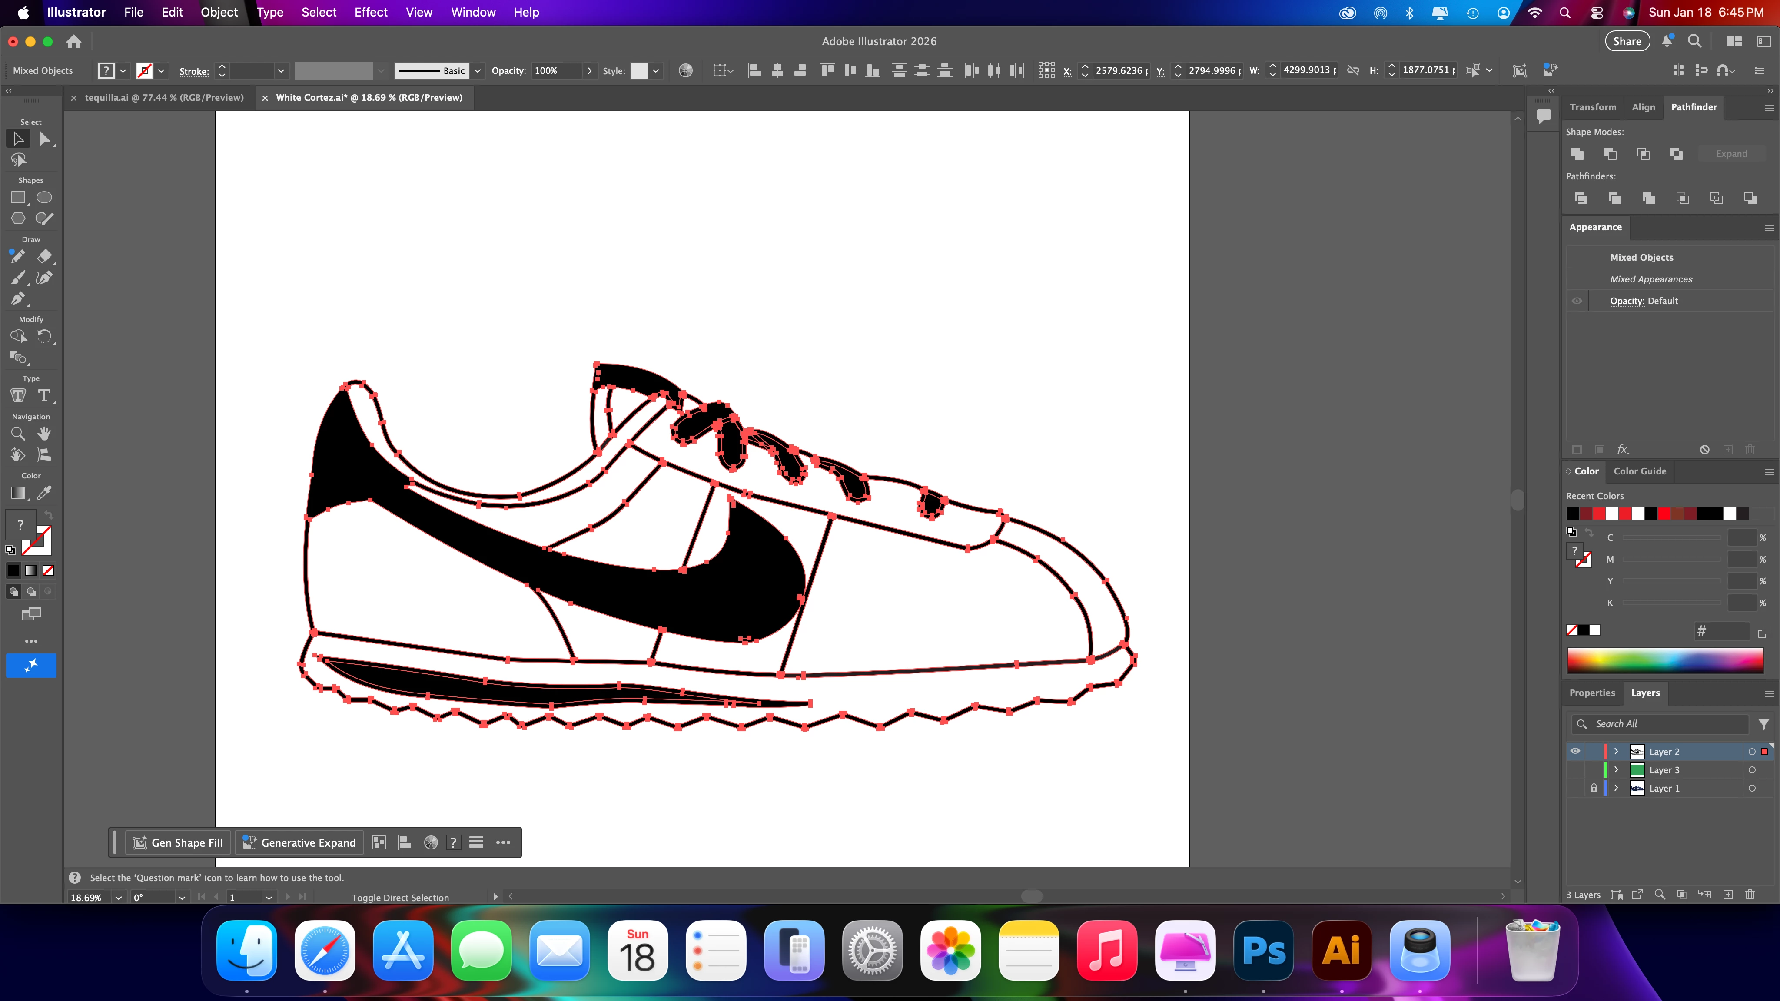Open the Recolor Artwork wheel in control bar

tap(685, 70)
